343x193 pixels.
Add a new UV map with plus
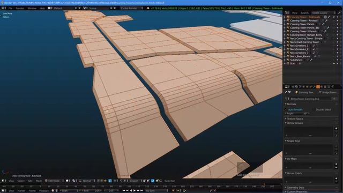point(336,164)
